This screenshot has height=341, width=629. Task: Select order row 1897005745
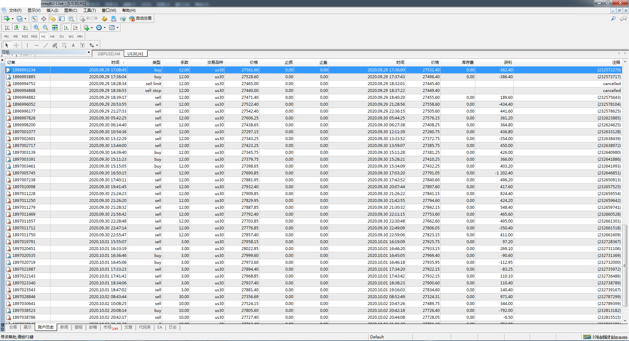tap(314, 173)
